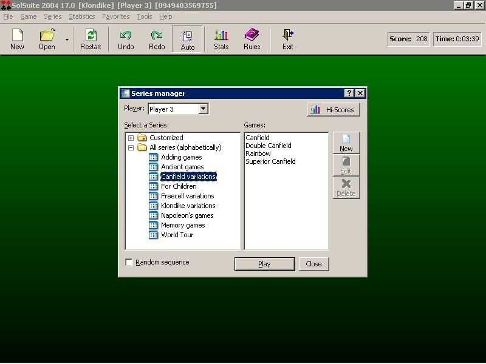Show Stats from the toolbar
The height and width of the screenshot is (364, 486).
[x=221, y=39]
